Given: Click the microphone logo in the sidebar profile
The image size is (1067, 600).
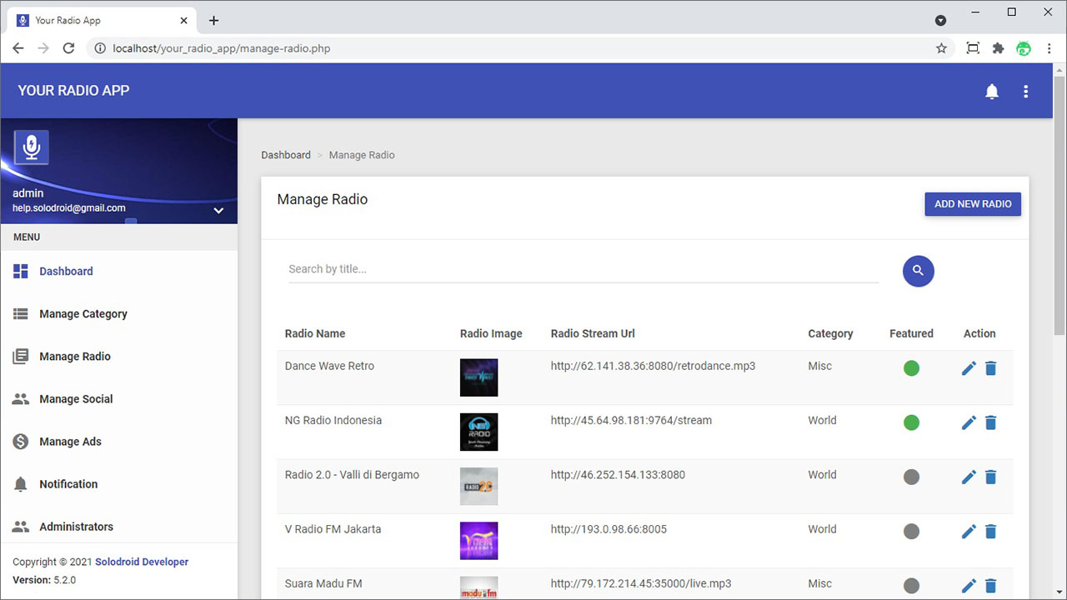Looking at the screenshot, I should coord(31,147).
